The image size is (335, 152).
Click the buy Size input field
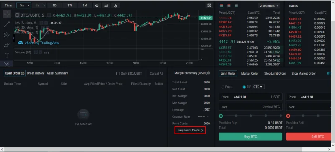[x=250, y=107]
